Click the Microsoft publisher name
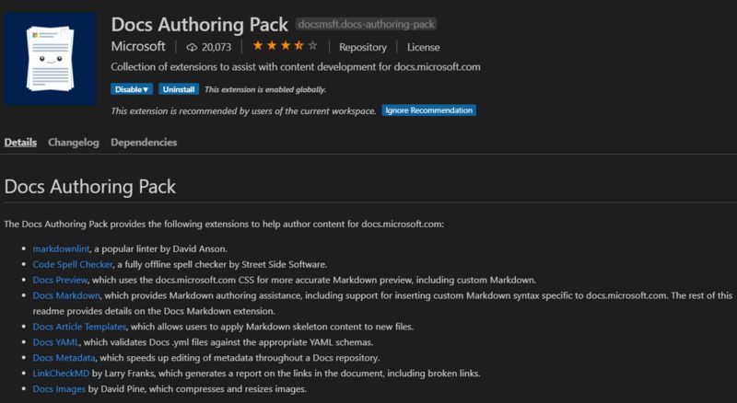This screenshot has width=737, height=403. click(138, 46)
